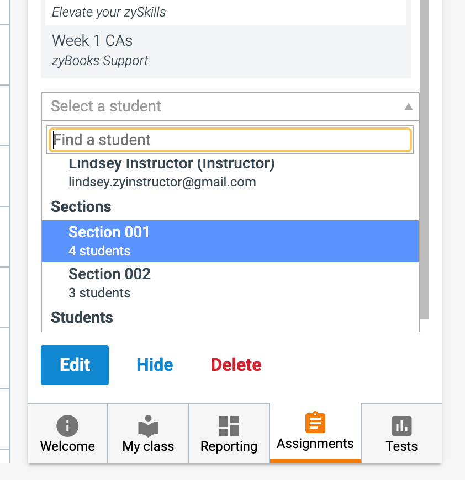The width and height of the screenshot is (465, 480).
Task: Click the Sections group heading
Action: [81, 207]
